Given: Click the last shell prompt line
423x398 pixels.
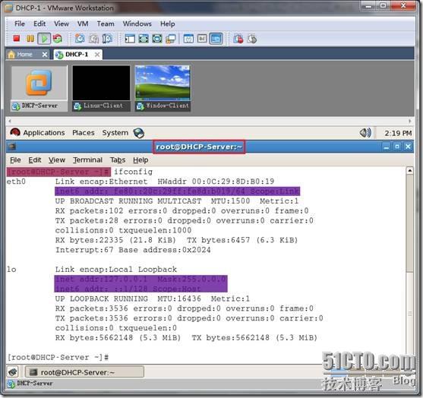Looking at the screenshot, I should pyautogui.click(x=58, y=357).
